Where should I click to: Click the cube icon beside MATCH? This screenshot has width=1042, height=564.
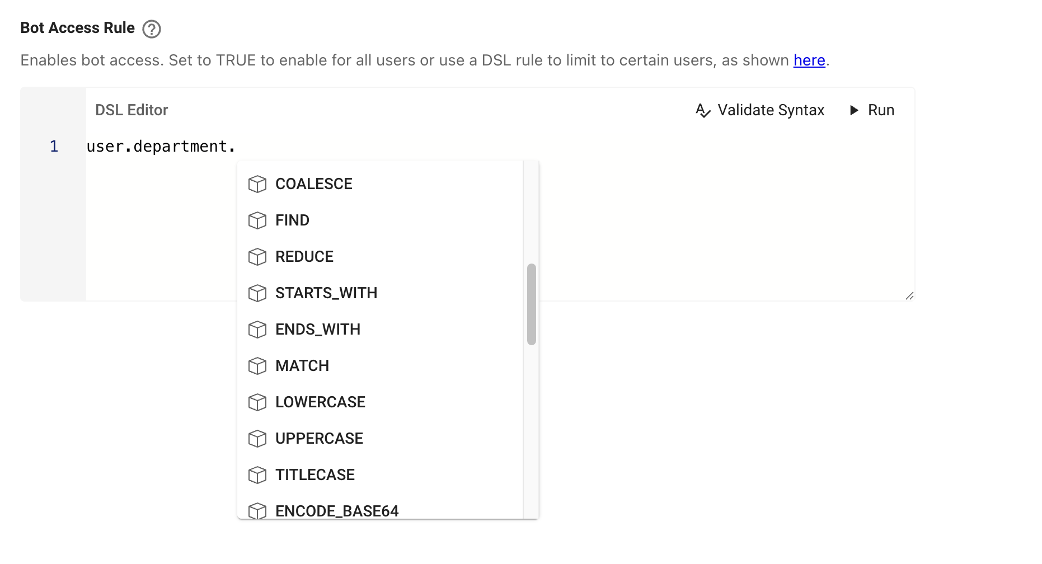click(257, 366)
